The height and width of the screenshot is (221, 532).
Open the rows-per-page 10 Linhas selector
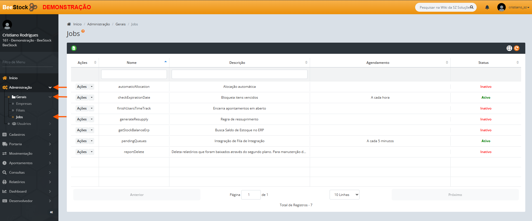(344, 195)
